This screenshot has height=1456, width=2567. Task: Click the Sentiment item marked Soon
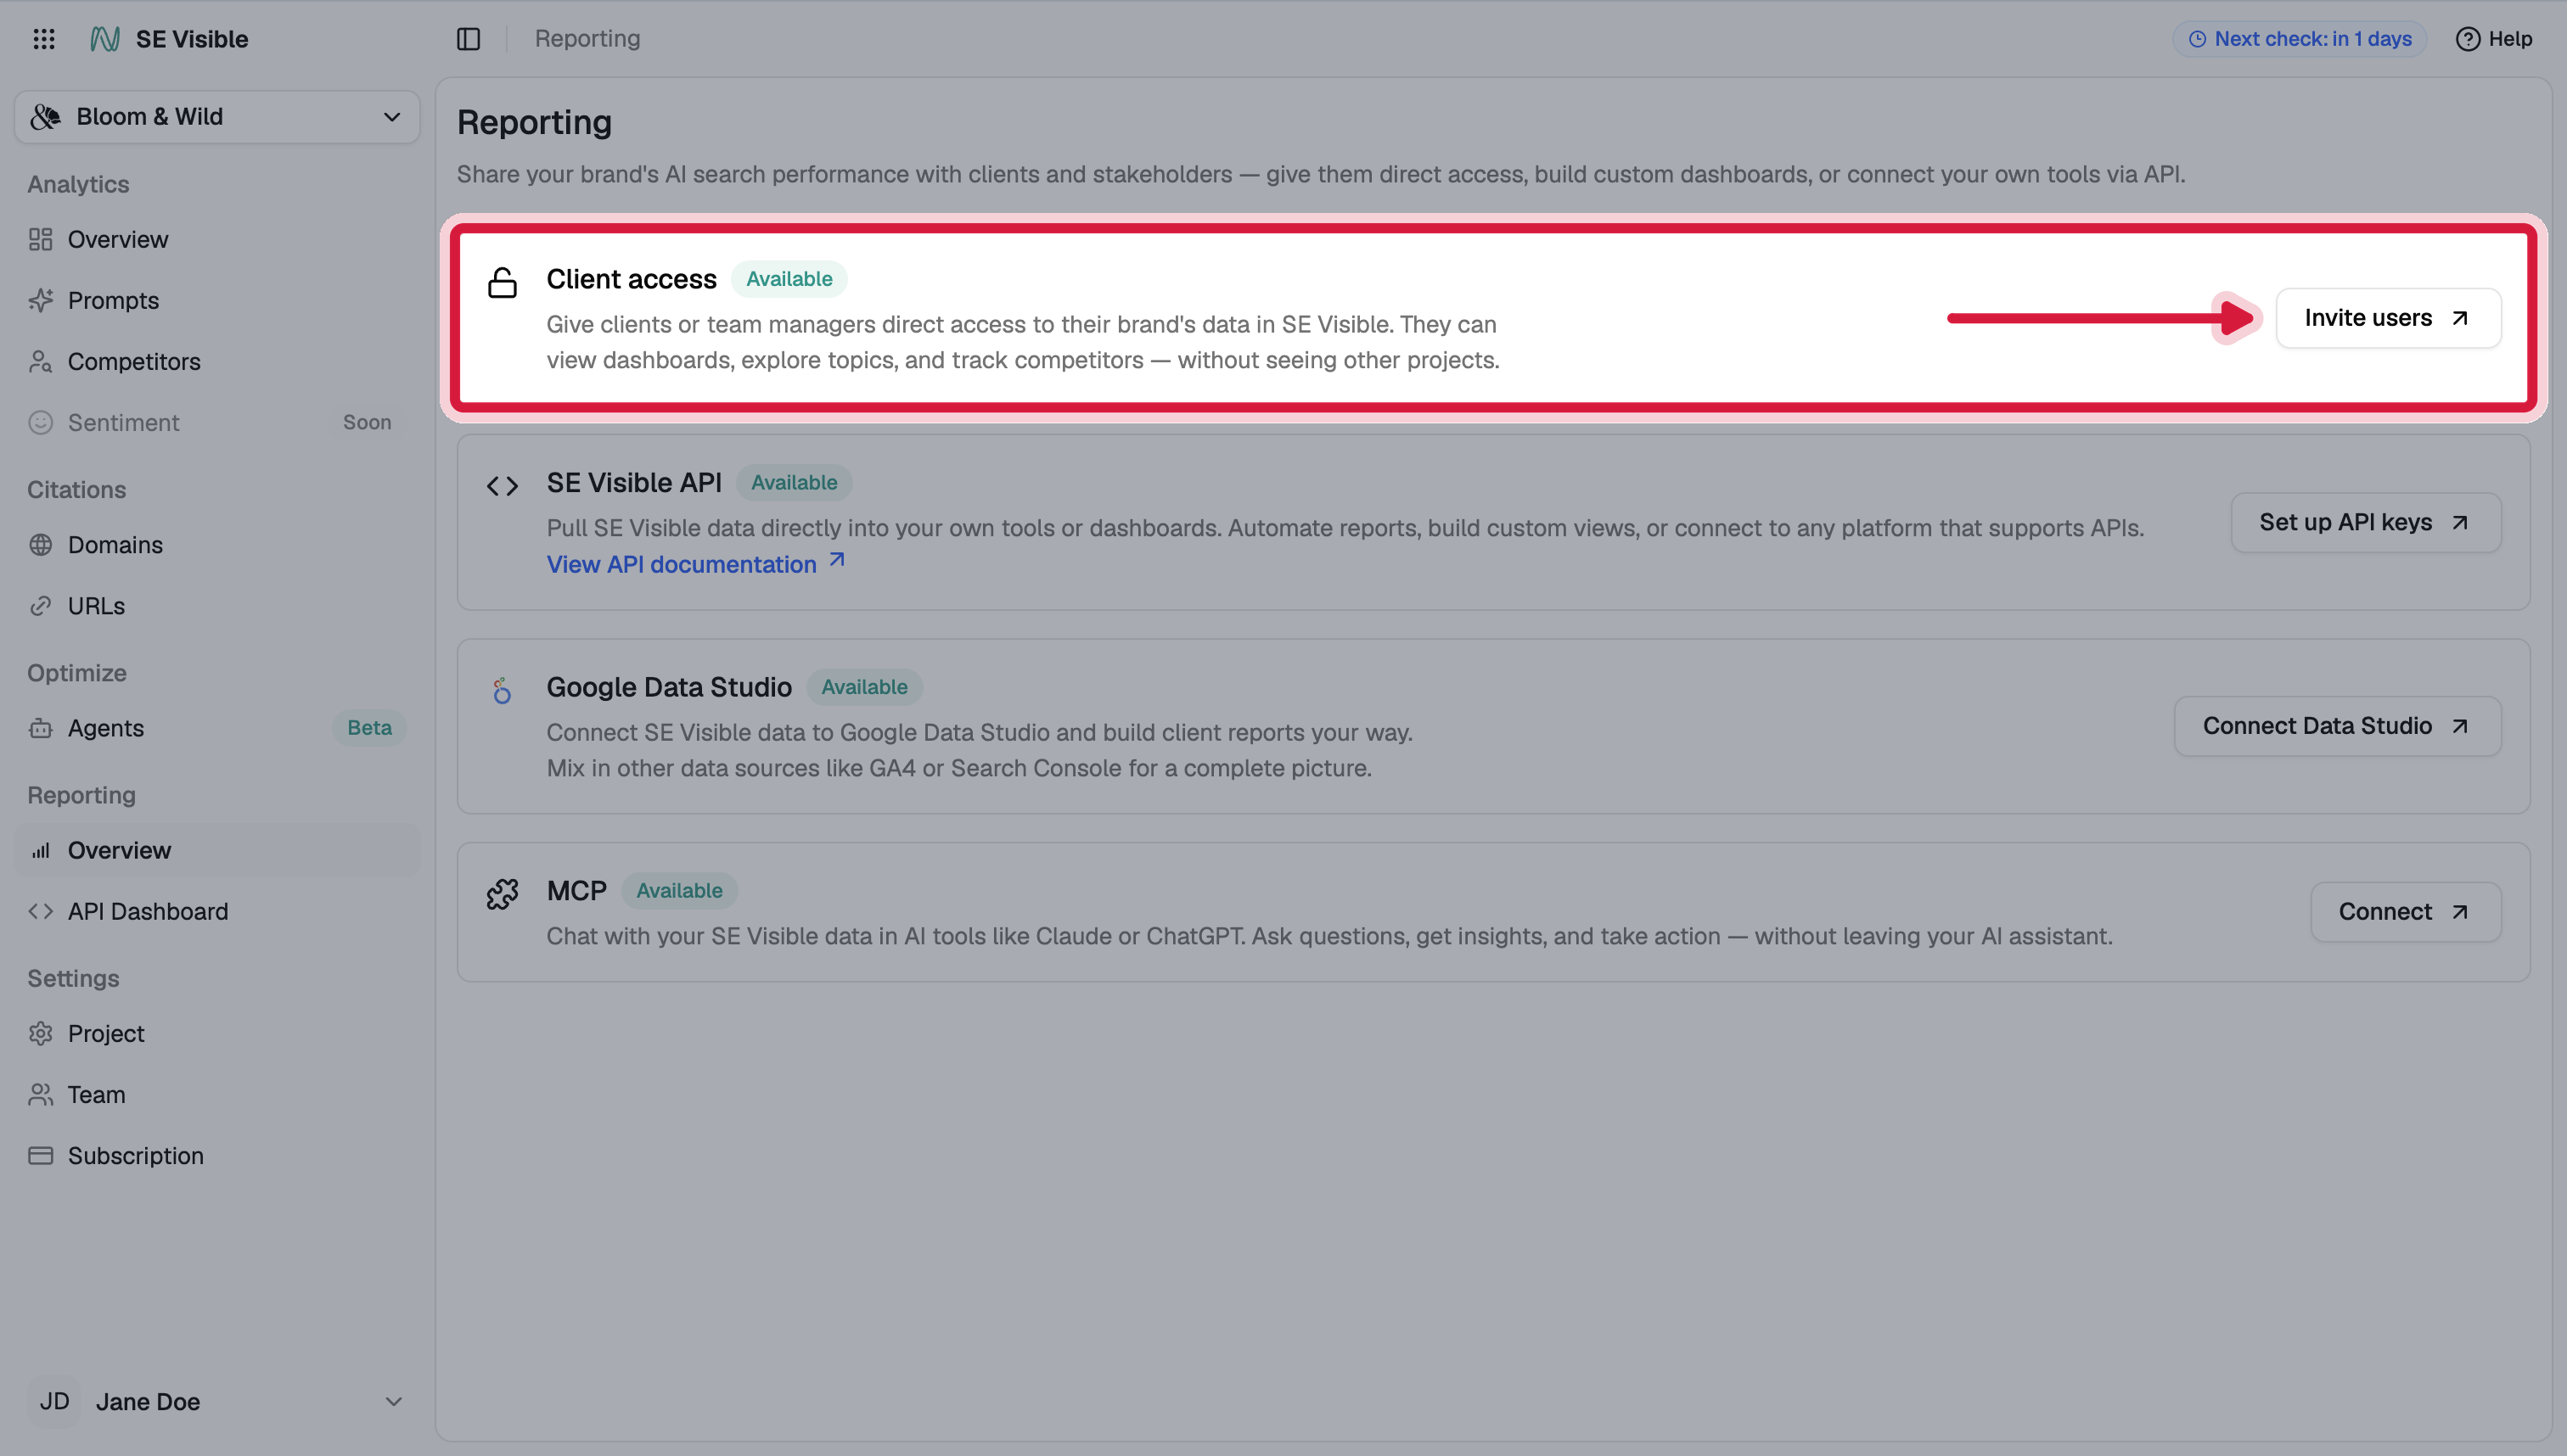pos(217,423)
